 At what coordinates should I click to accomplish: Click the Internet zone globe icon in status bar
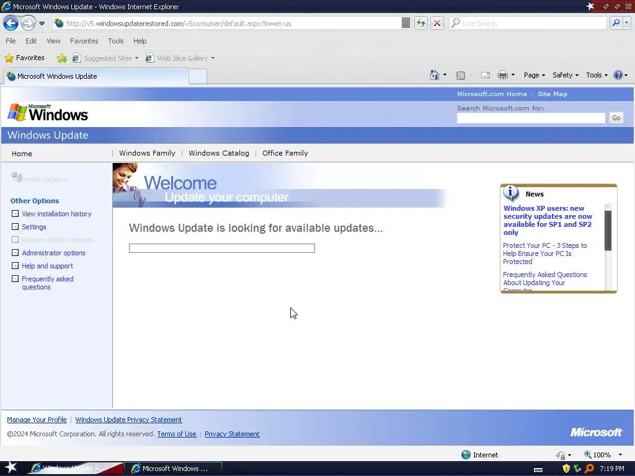(466, 454)
